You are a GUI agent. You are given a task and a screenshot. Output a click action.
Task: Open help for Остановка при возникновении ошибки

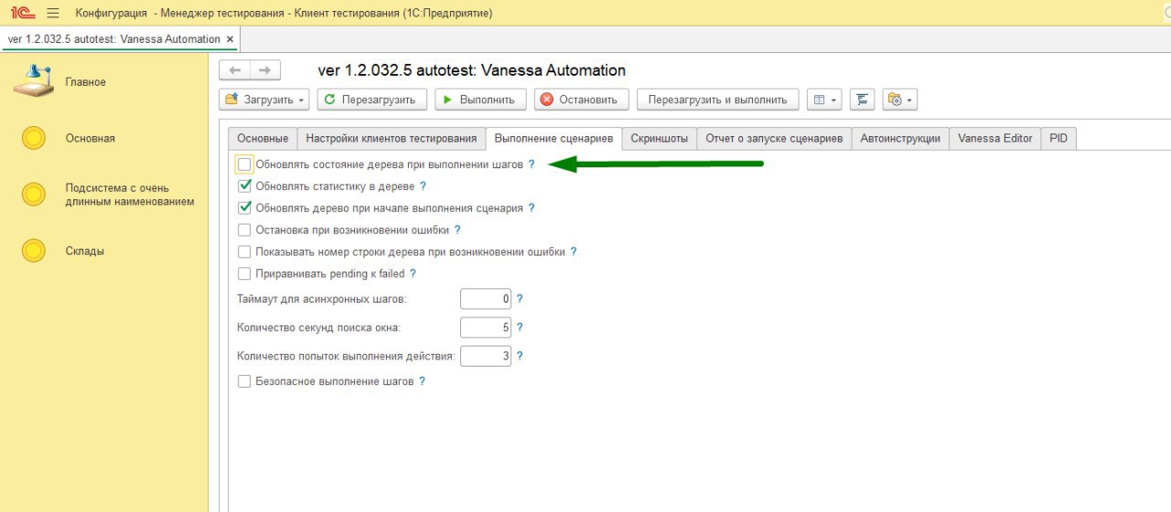[x=457, y=230]
